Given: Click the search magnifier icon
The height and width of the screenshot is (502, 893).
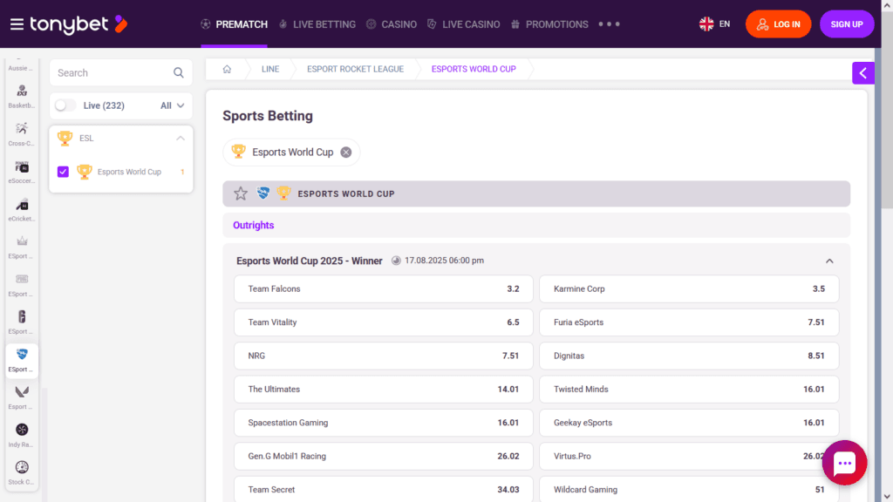Looking at the screenshot, I should pos(179,72).
